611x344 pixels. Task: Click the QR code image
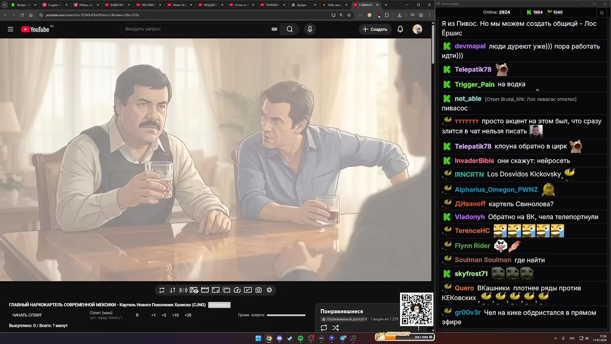click(416, 309)
